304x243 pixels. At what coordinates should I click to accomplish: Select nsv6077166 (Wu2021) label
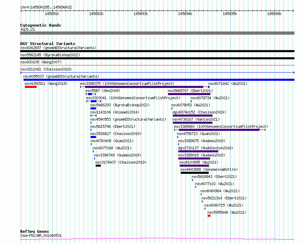click(x=112, y=148)
